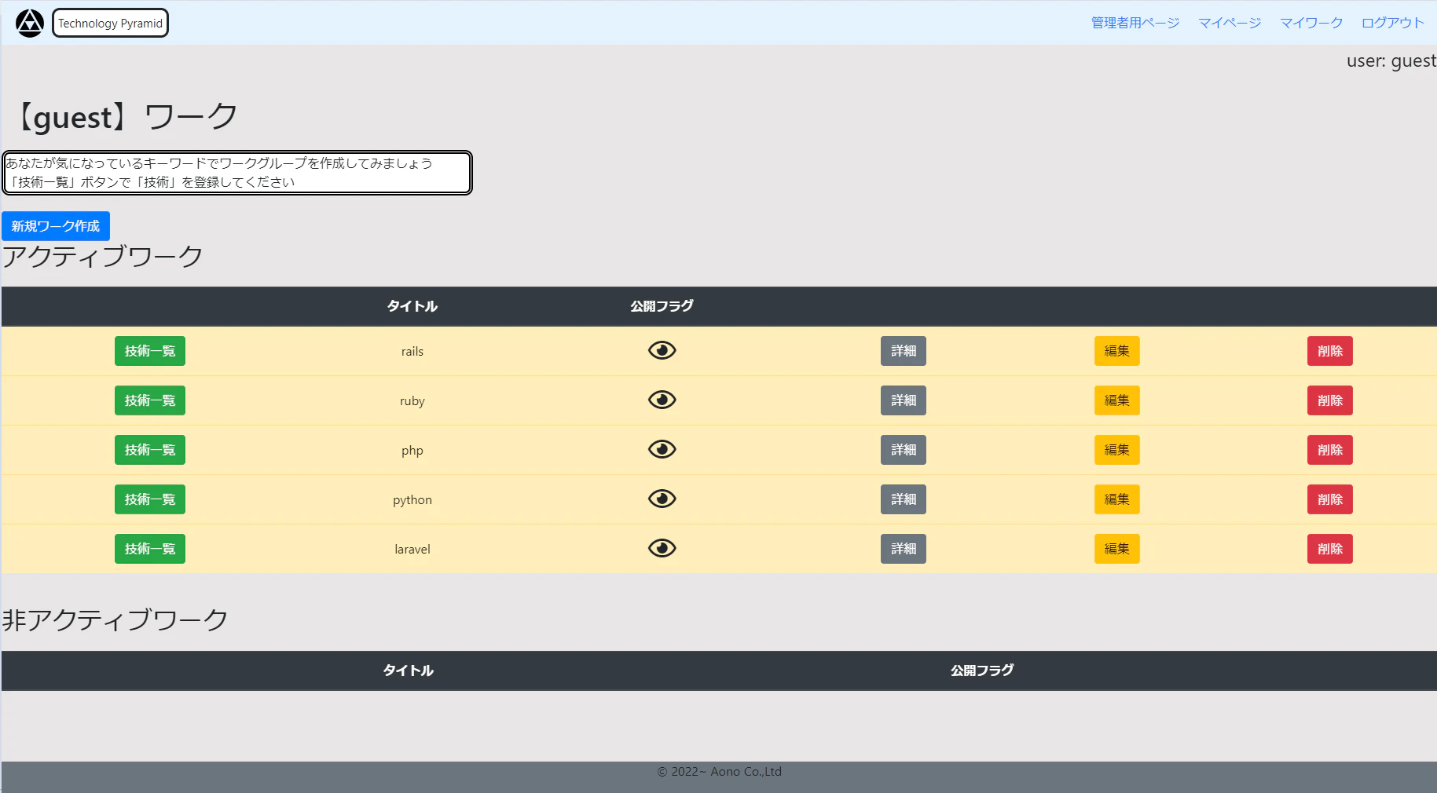1437x793 pixels.
Task: Toggle the public eye icon for rails
Action: 662,350
